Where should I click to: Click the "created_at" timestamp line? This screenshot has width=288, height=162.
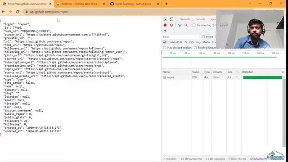[33, 128]
